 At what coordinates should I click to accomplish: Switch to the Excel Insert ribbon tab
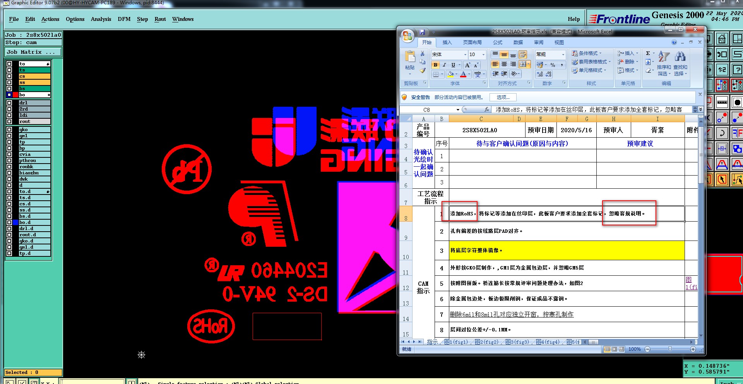pyautogui.click(x=447, y=43)
